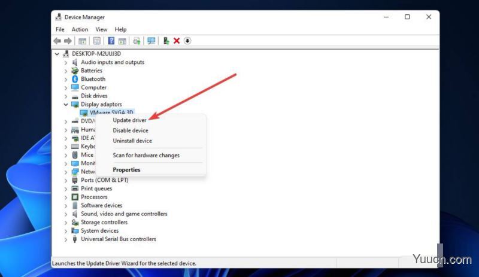The width and height of the screenshot is (479, 277).
Task: Choose Uninstall device from context menu
Action: pyautogui.click(x=132, y=141)
